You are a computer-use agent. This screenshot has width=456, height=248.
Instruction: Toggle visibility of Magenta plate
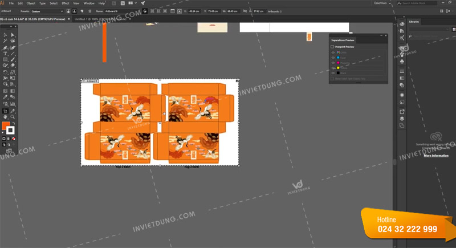[x=333, y=63]
